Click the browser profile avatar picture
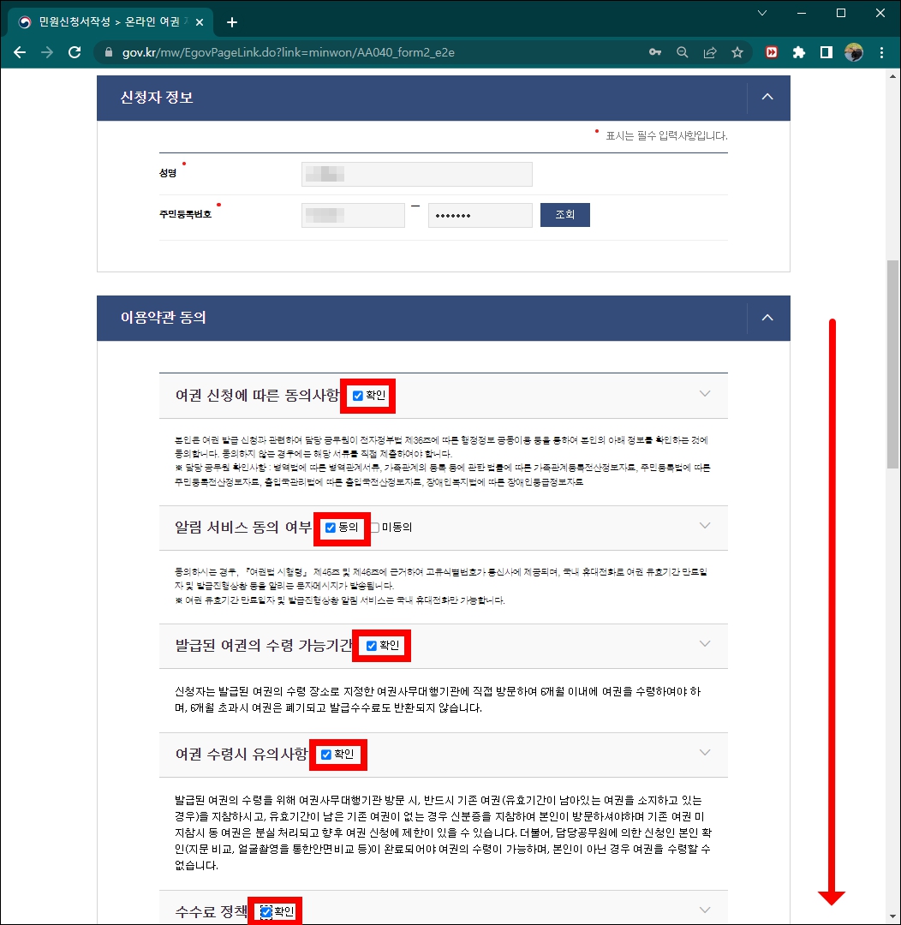This screenshot has height=925, width=901. pos(854,52)
